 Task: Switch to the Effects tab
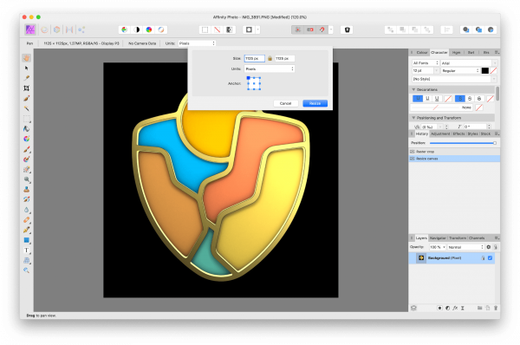tap(458, 133)
